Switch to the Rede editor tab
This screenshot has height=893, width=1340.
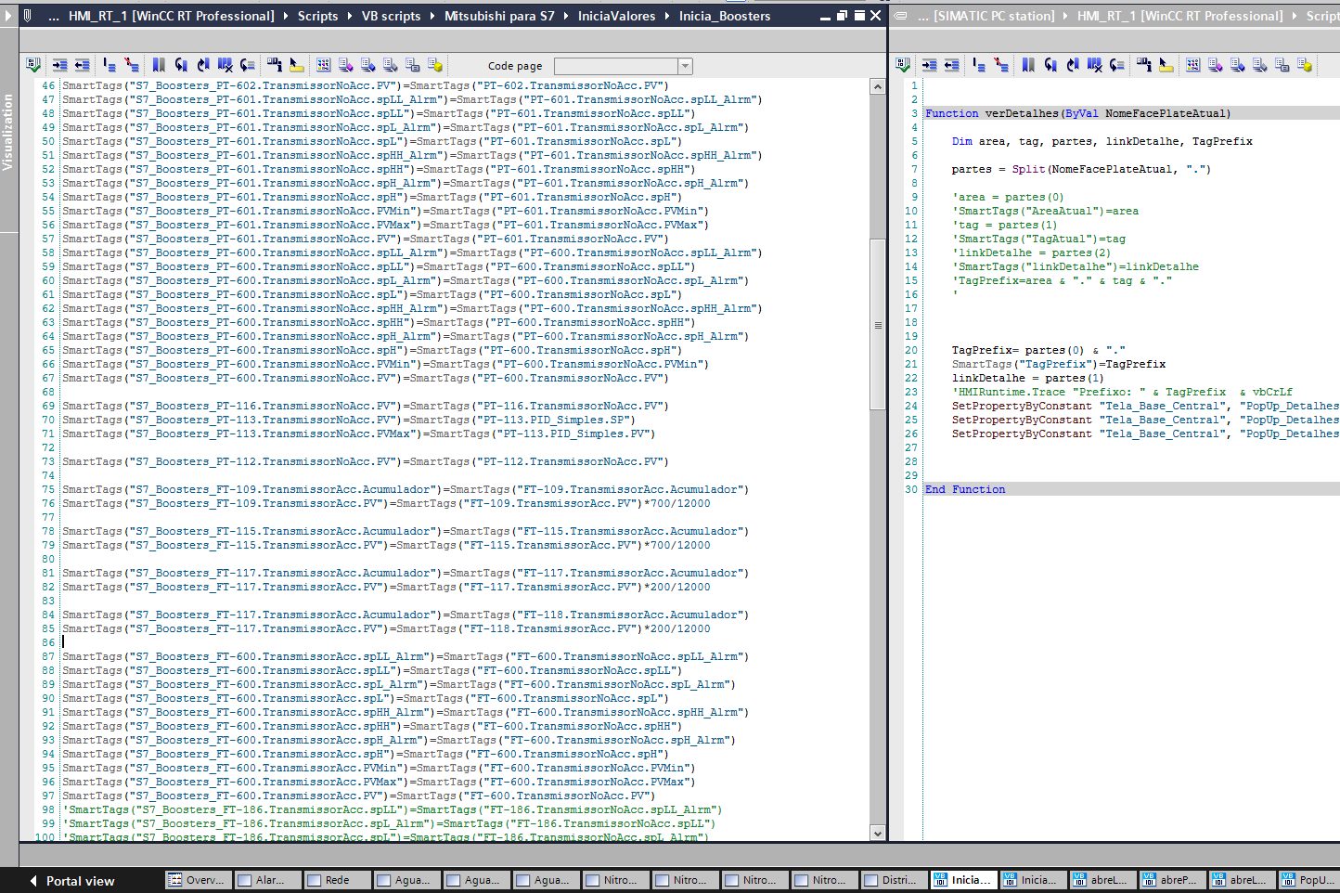338,880
